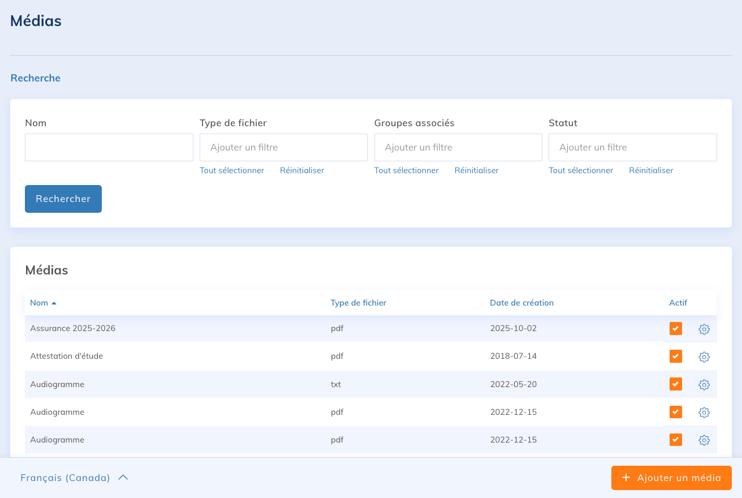Expand the Français (Canada) language selector

coord(74,478)
